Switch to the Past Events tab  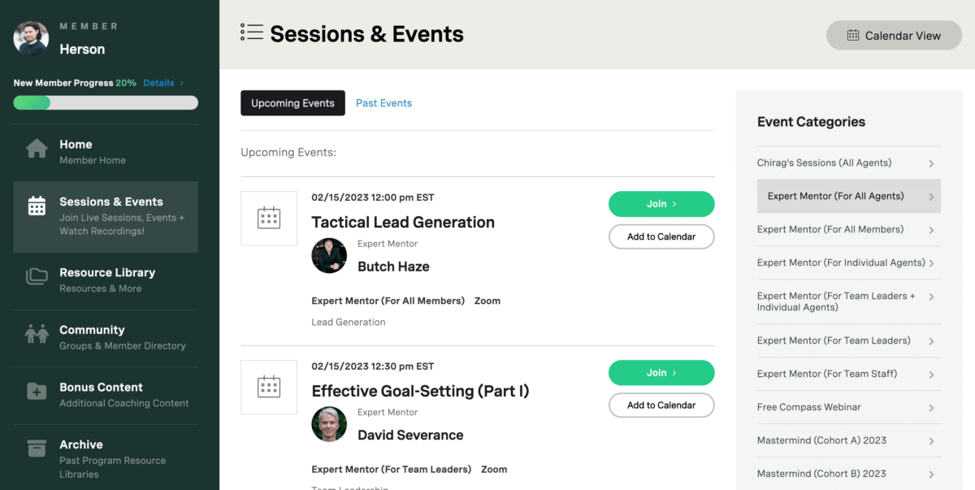[x=383, y=102]
